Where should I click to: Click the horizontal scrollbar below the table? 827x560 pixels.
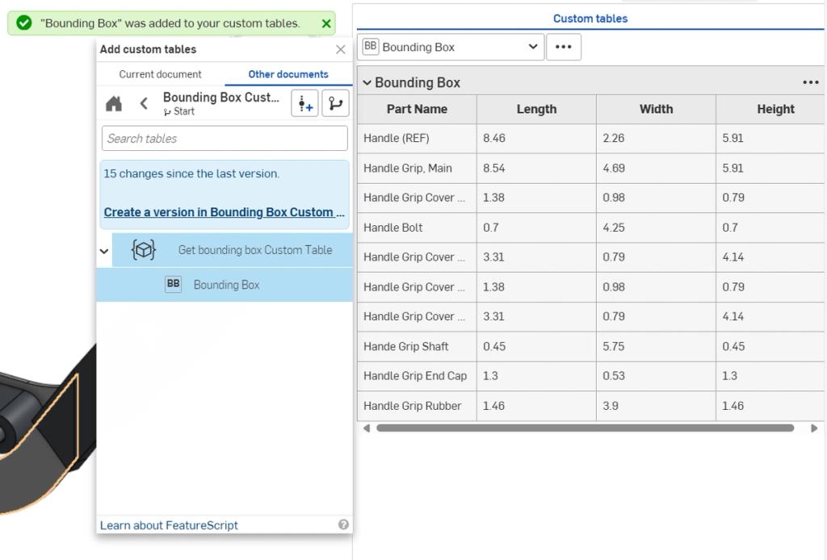pyautogui.click(x=590, y=428)
